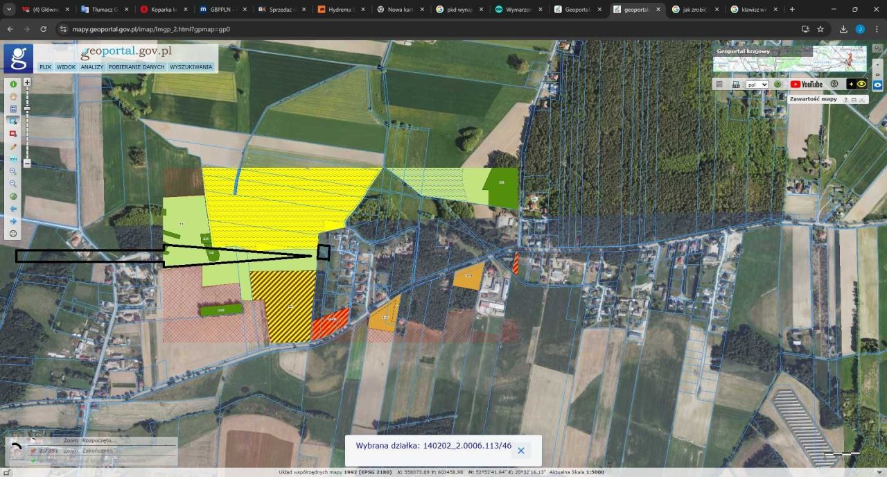Screen dimensions: 887x477
Task: Select the pan hand tool
Action: click(x=13, y=96)
